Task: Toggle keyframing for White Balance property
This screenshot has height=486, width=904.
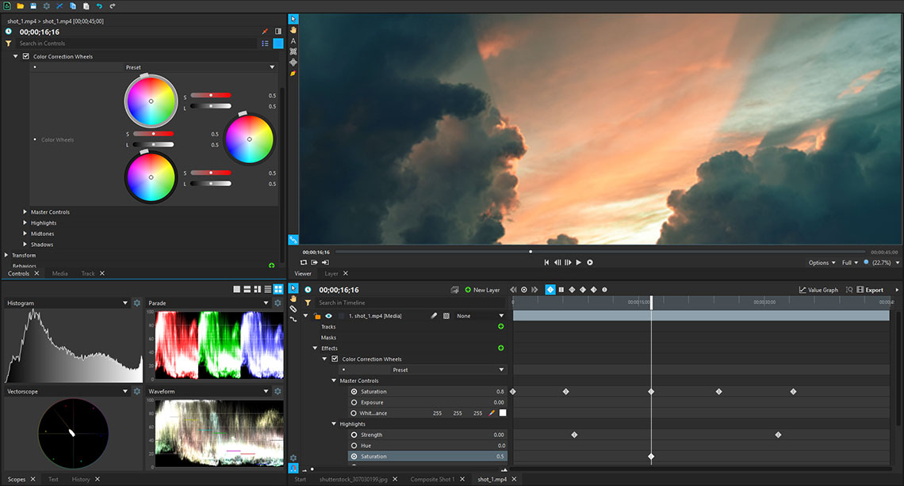Action: click(354, 413)
